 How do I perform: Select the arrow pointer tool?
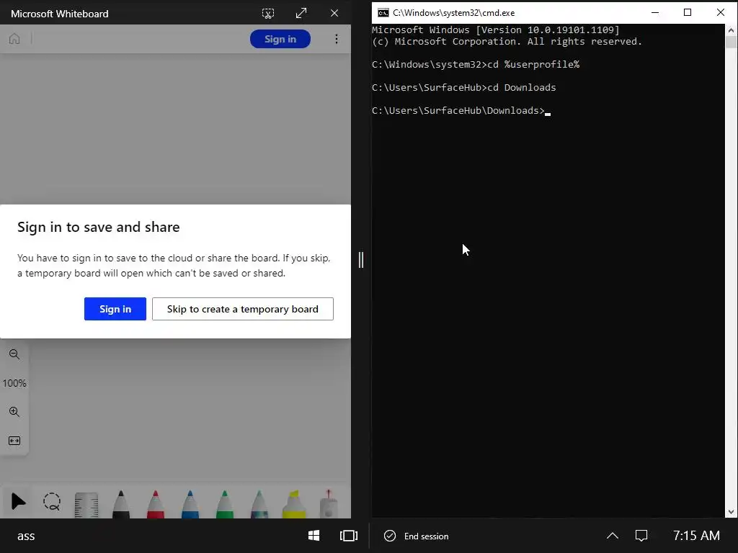point(18,501)
